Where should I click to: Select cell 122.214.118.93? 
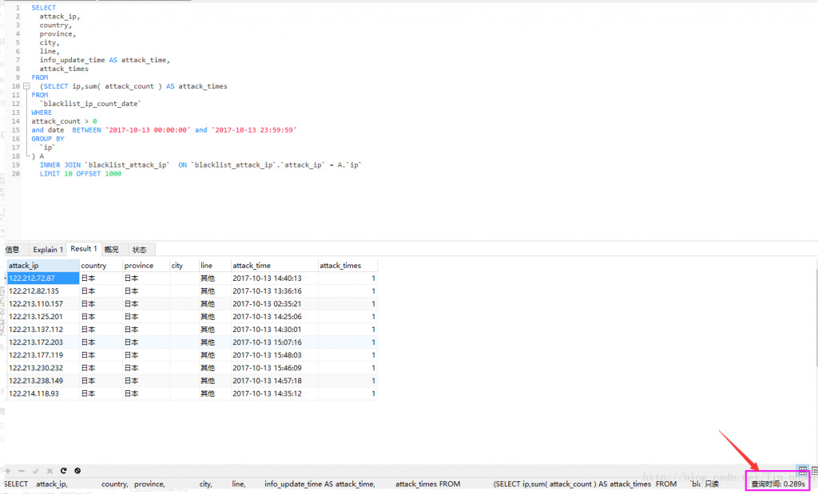43,393
